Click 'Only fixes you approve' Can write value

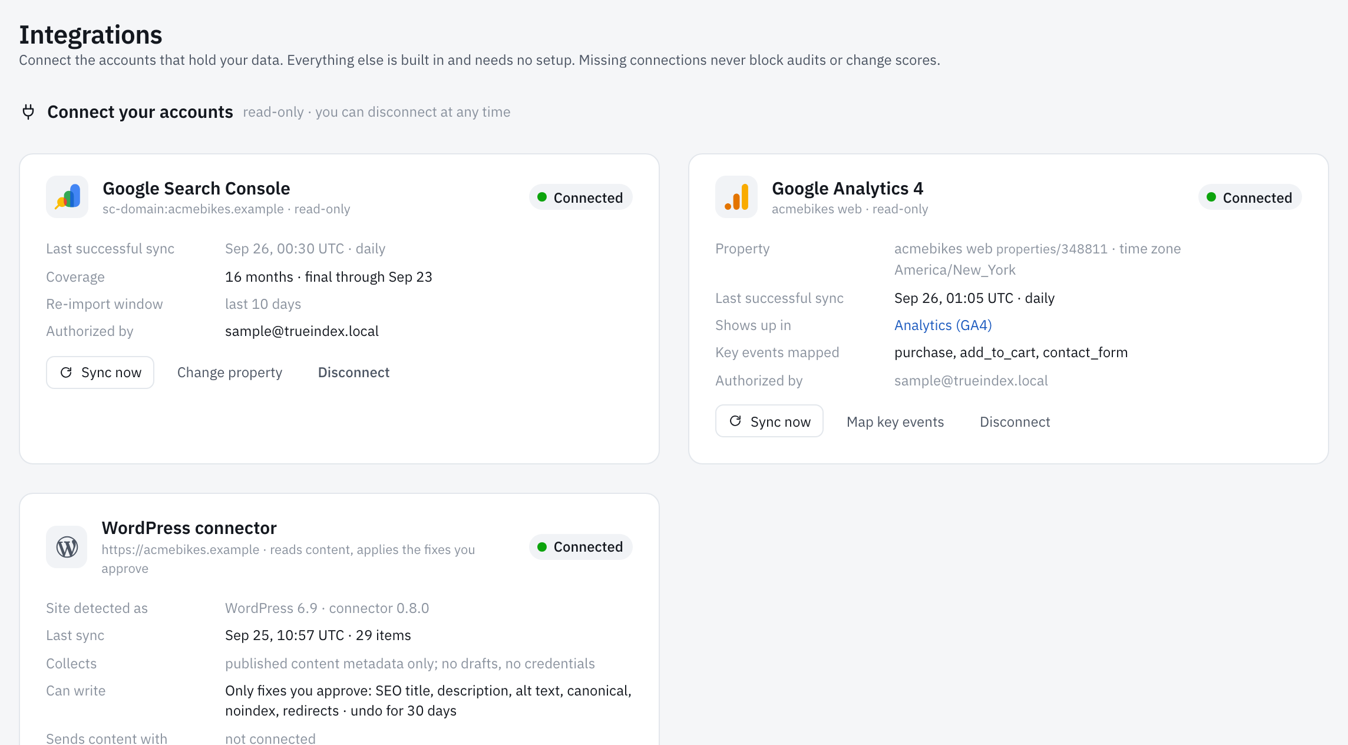coord(428,701)
